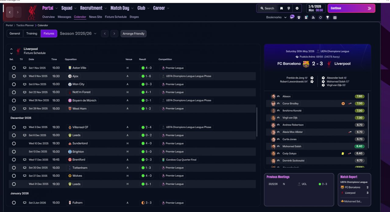Select the Ajax fixture radio button

pos(14,76)
